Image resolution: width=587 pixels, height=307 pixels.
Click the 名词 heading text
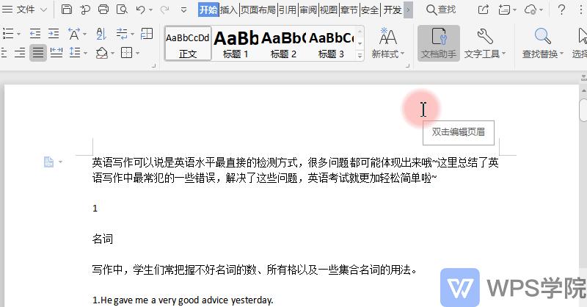point(103,239)
